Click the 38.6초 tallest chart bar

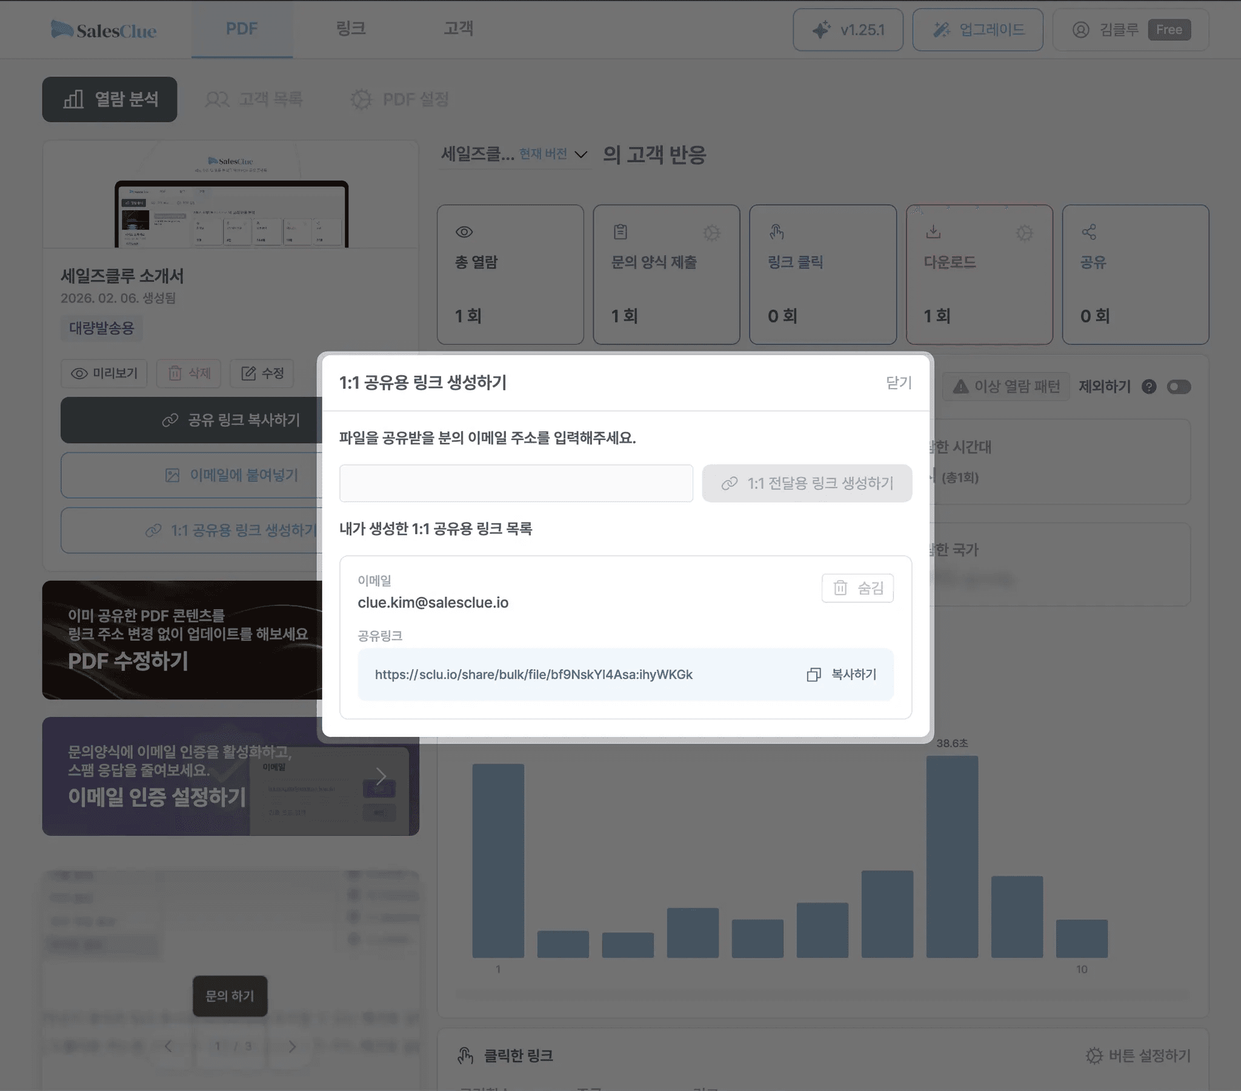pos(951,856)
